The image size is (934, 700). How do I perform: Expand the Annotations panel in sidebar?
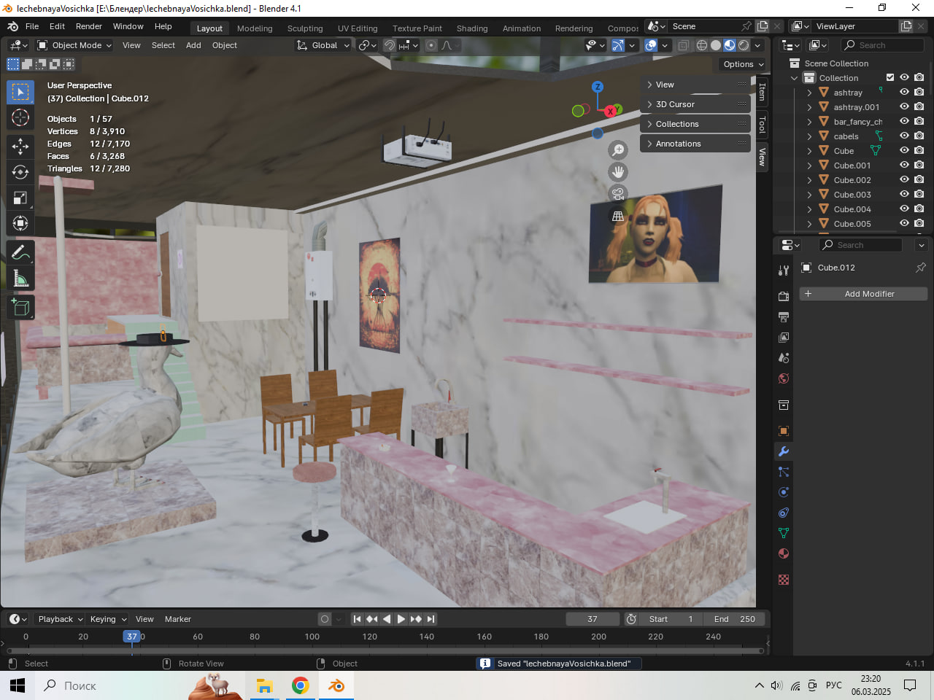[695, 144]
